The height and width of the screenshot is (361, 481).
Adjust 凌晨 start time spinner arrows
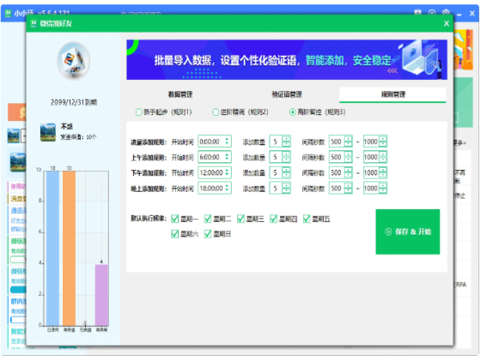227,141
